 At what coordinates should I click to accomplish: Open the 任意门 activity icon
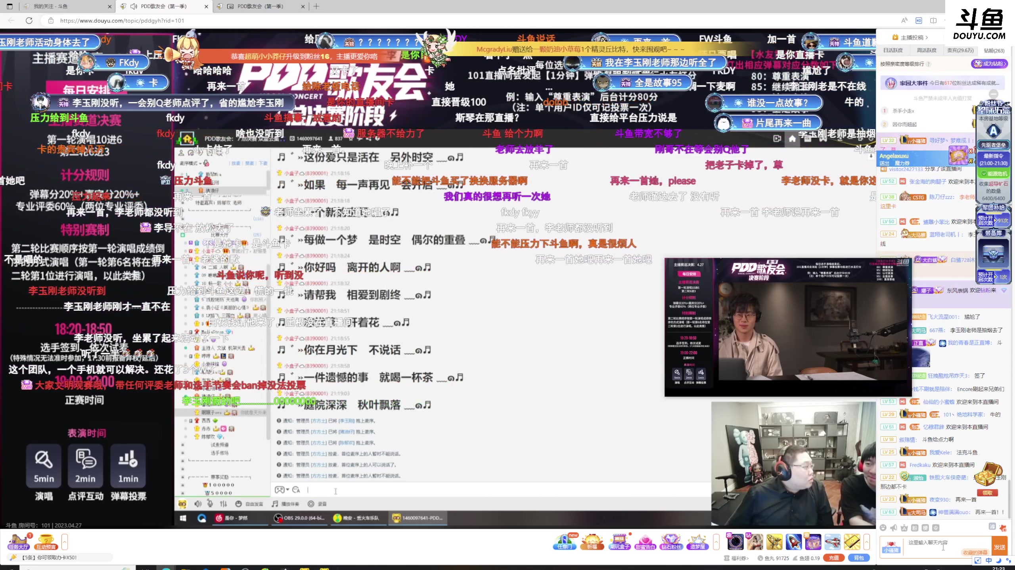[x=565, y=541]
